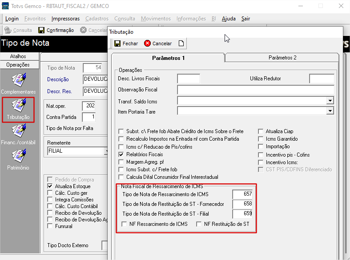Screen dimensions: 350x260
Task: Click the blank new document icon
Action: pos(181,43)
